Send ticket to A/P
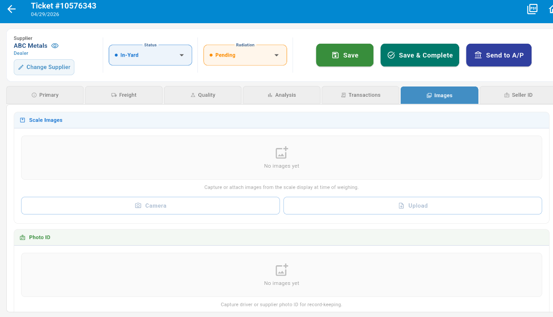The height and width of the screenshot is (317, 553). pos(499,55)
